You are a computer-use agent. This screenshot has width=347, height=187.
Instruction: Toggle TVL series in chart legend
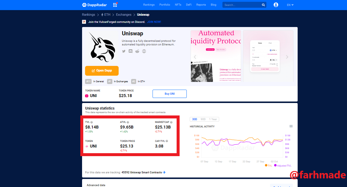pos(269,166)
